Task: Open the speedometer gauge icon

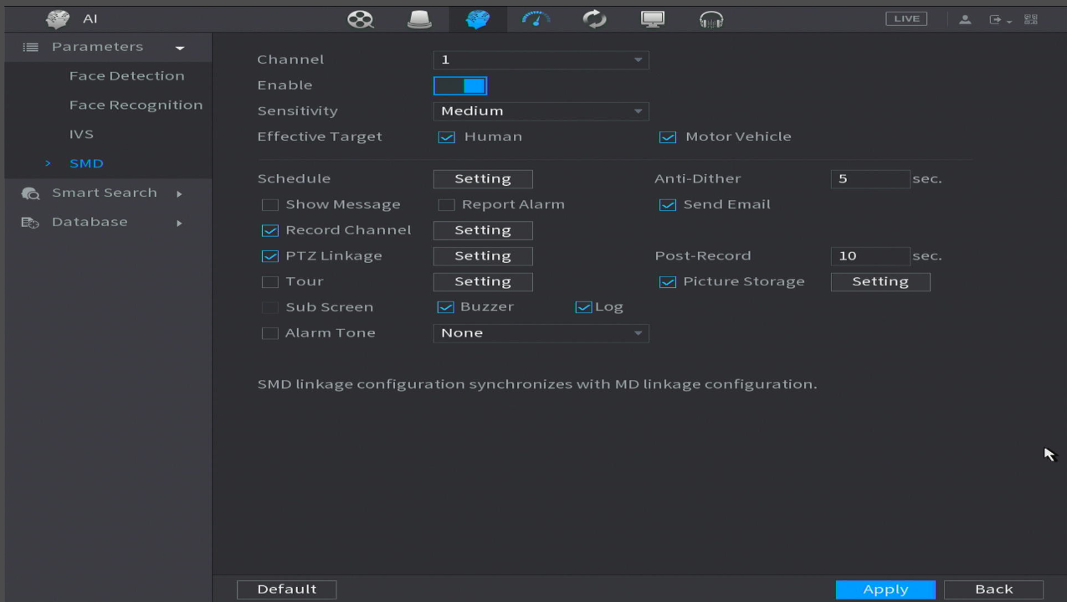Action: point(536,19)
